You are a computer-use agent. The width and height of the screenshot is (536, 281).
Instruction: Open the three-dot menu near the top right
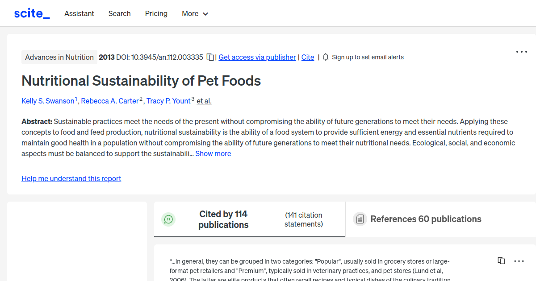[521, 52]
